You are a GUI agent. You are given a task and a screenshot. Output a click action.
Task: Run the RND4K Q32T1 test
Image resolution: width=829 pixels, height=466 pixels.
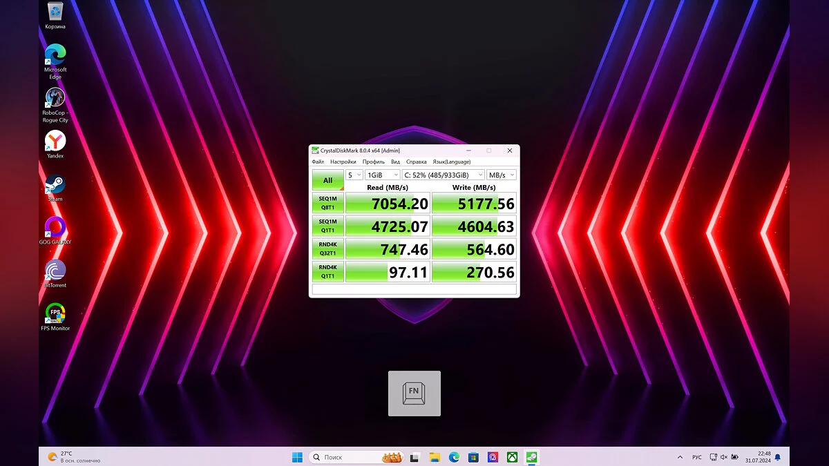tap(327, 249)
